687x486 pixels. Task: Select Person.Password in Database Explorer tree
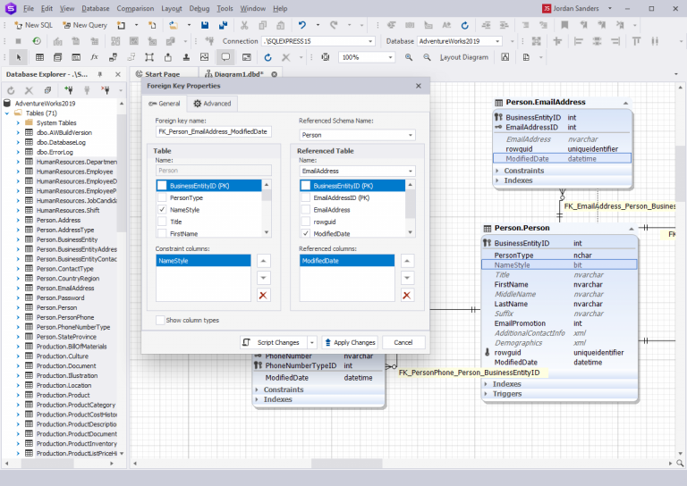(x=60, y=297)
